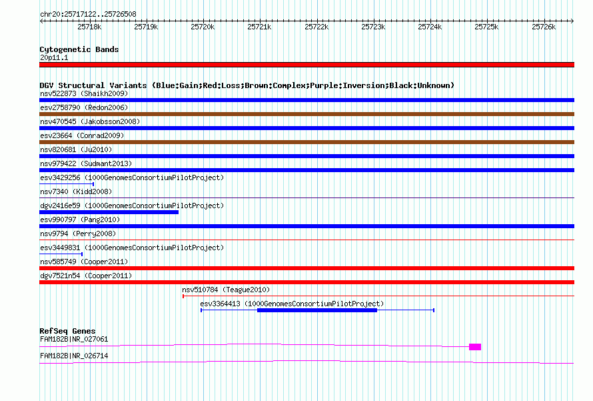This screenshot has height=401, width=593.
Task: Click the RefSeq Genes track title
Action: point(67,331)
